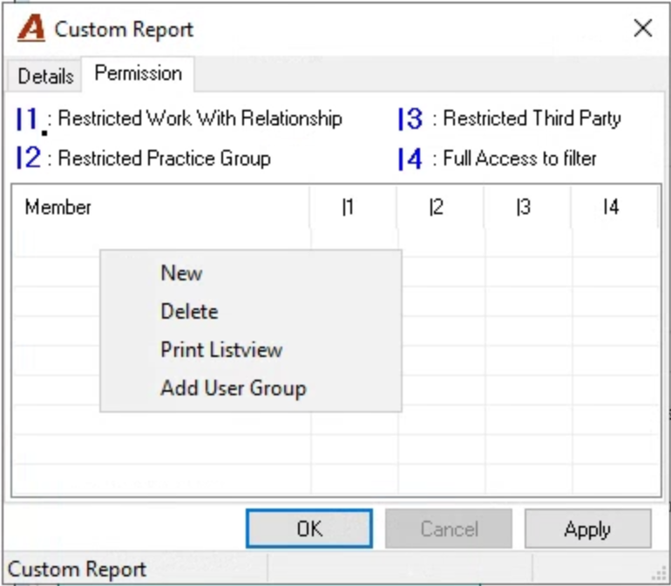This screenshot has width=671, height=586.
Task: Click the OK button
Action: click(309, 529)
